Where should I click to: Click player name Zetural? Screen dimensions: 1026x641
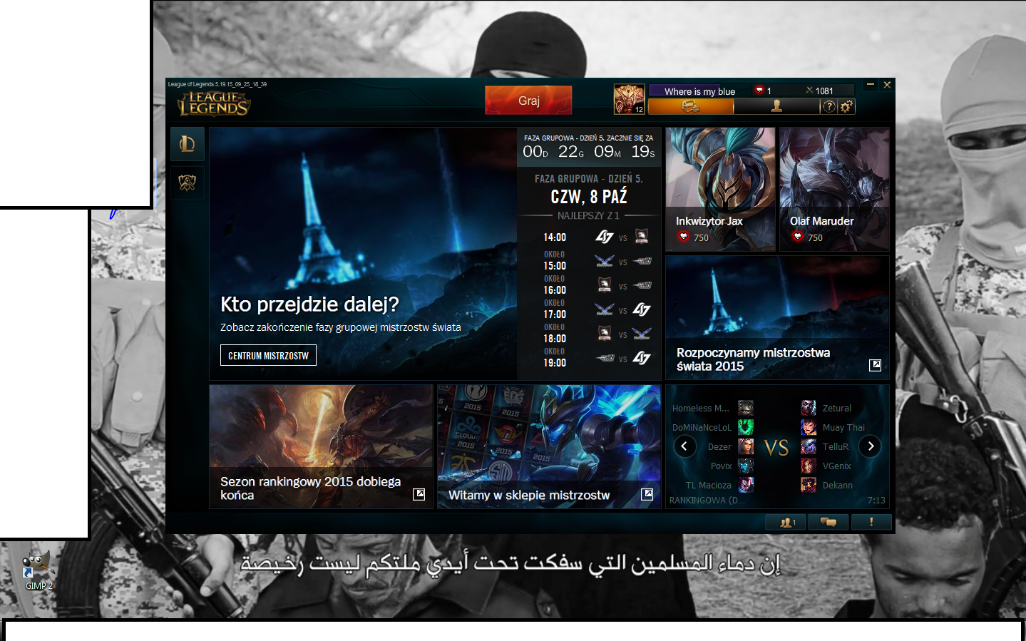tap(837, 409)
